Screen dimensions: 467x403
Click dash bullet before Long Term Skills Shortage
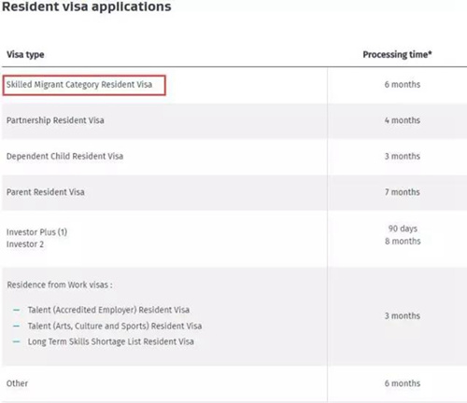click(x=17, y=341)
